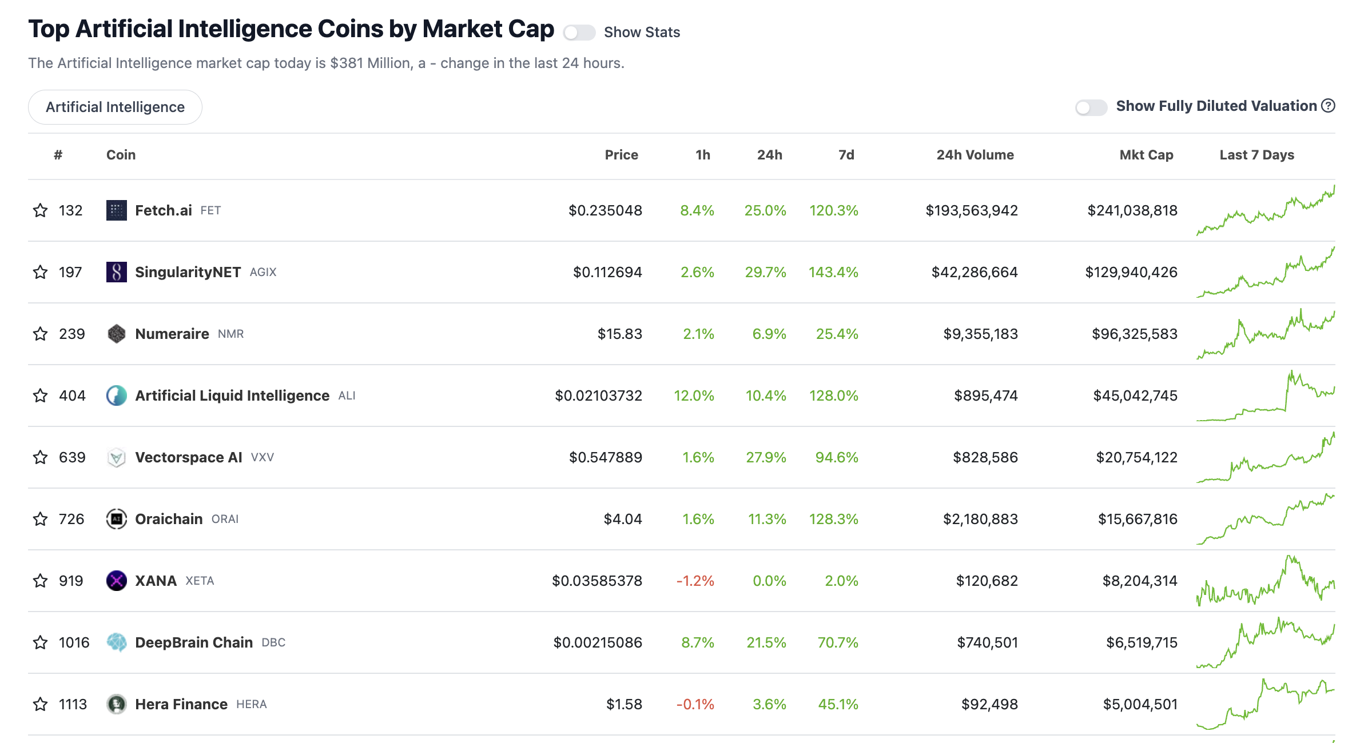Click the AGIX ticker symbol
Screen dimensions: 1368x743
tap(263, 272)
